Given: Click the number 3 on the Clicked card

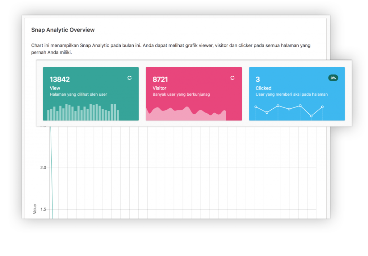Looking at the screenshot, I should point(258,79).
